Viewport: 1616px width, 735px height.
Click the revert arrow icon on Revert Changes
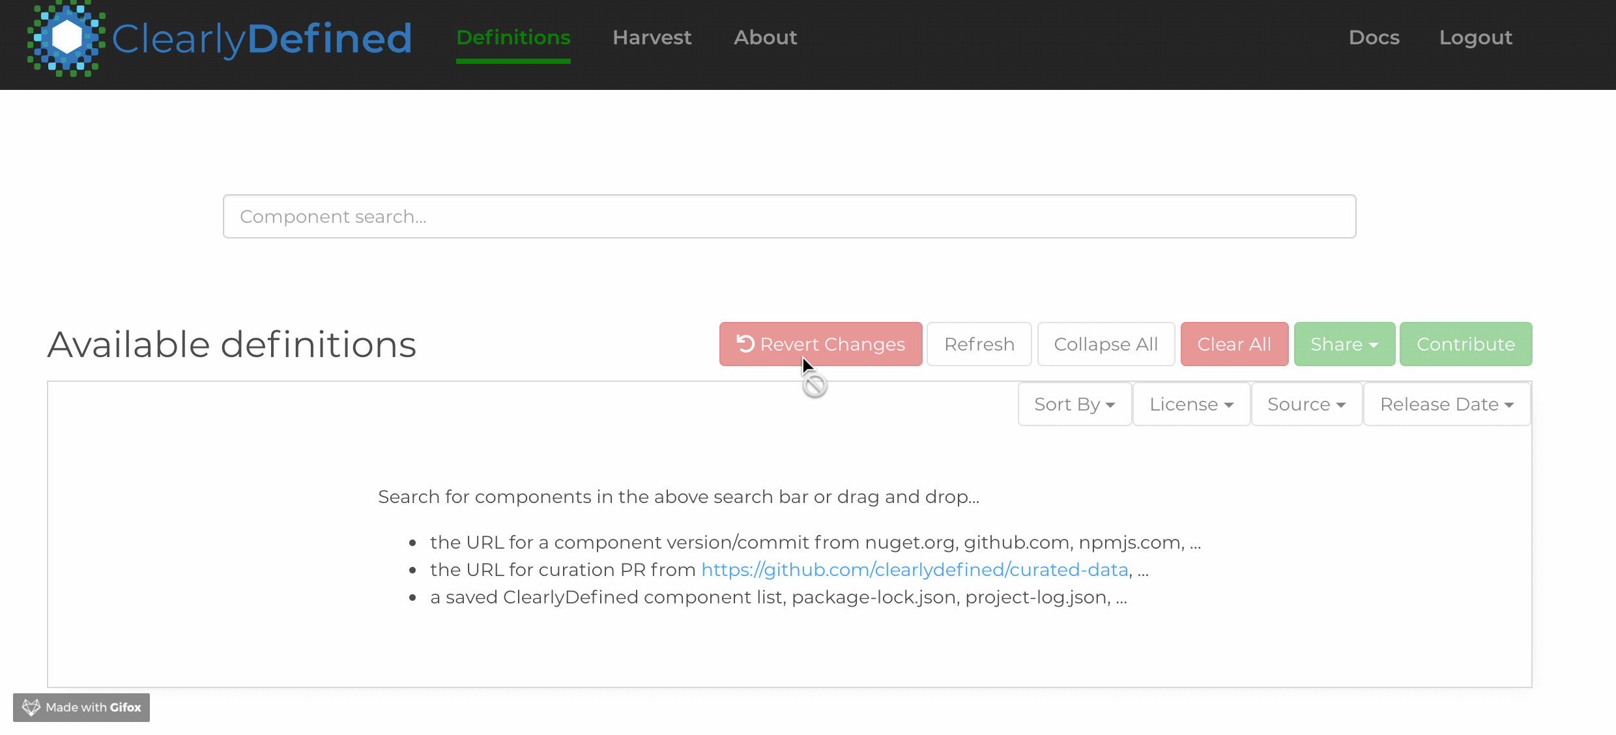745,344
